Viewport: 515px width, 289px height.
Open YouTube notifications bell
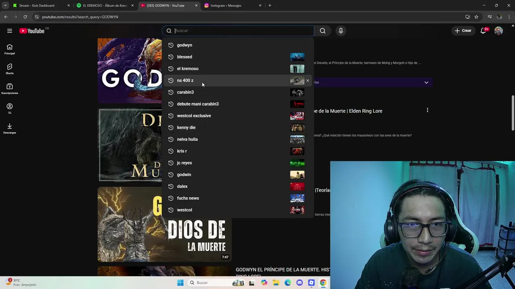484,31
